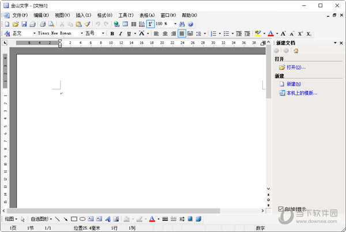The image size is (346, 232).
Task: Click the 本机上的模板... link
Action: (302, 93)
